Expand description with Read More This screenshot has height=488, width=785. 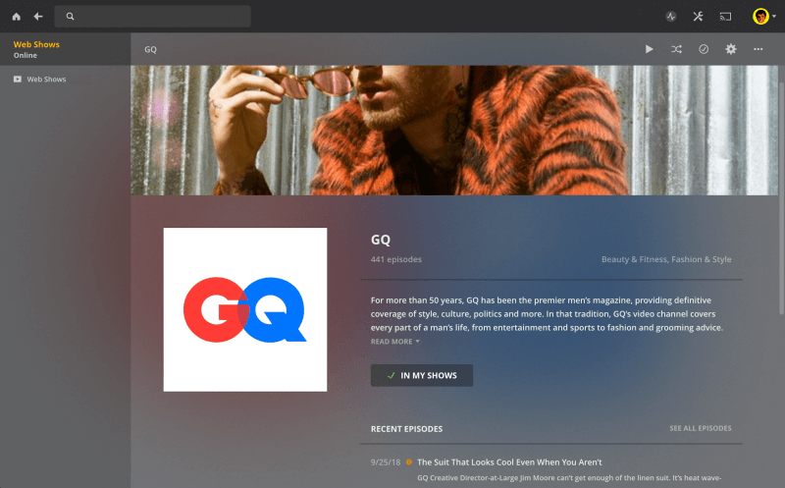pyautogui.click(x=395, y=342)
